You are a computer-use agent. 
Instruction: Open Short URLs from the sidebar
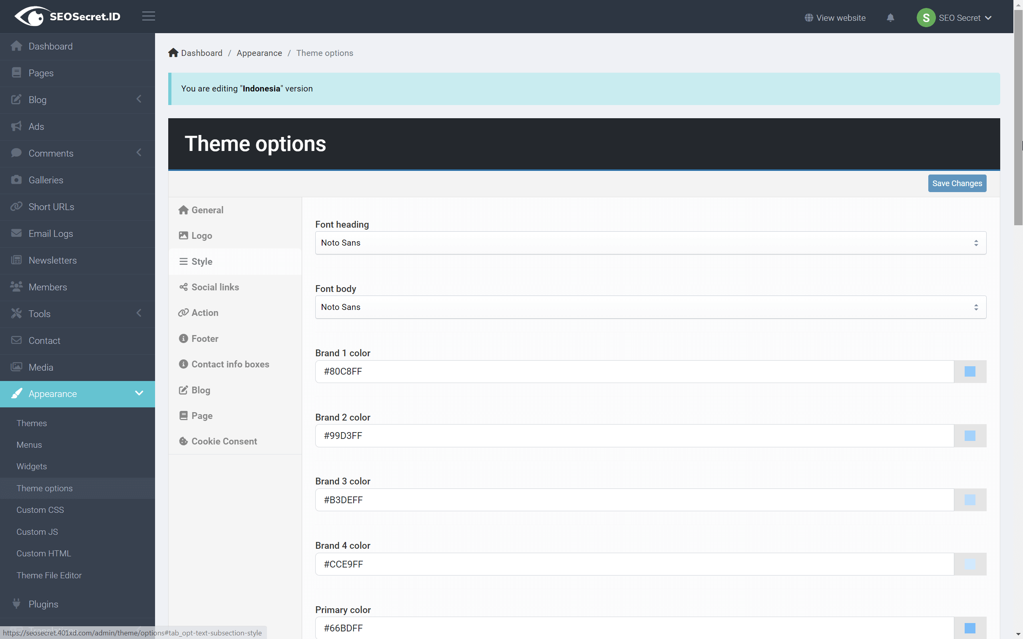[x=52, y=206]
